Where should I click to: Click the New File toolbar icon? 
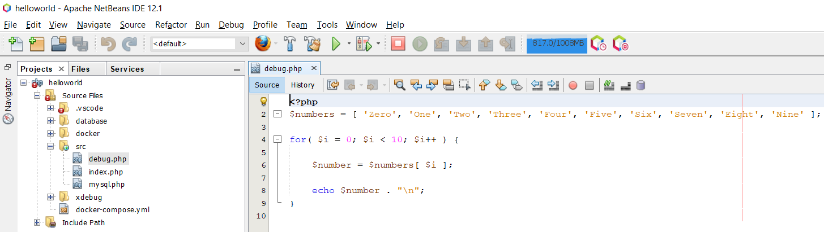(x=16, y=43)
